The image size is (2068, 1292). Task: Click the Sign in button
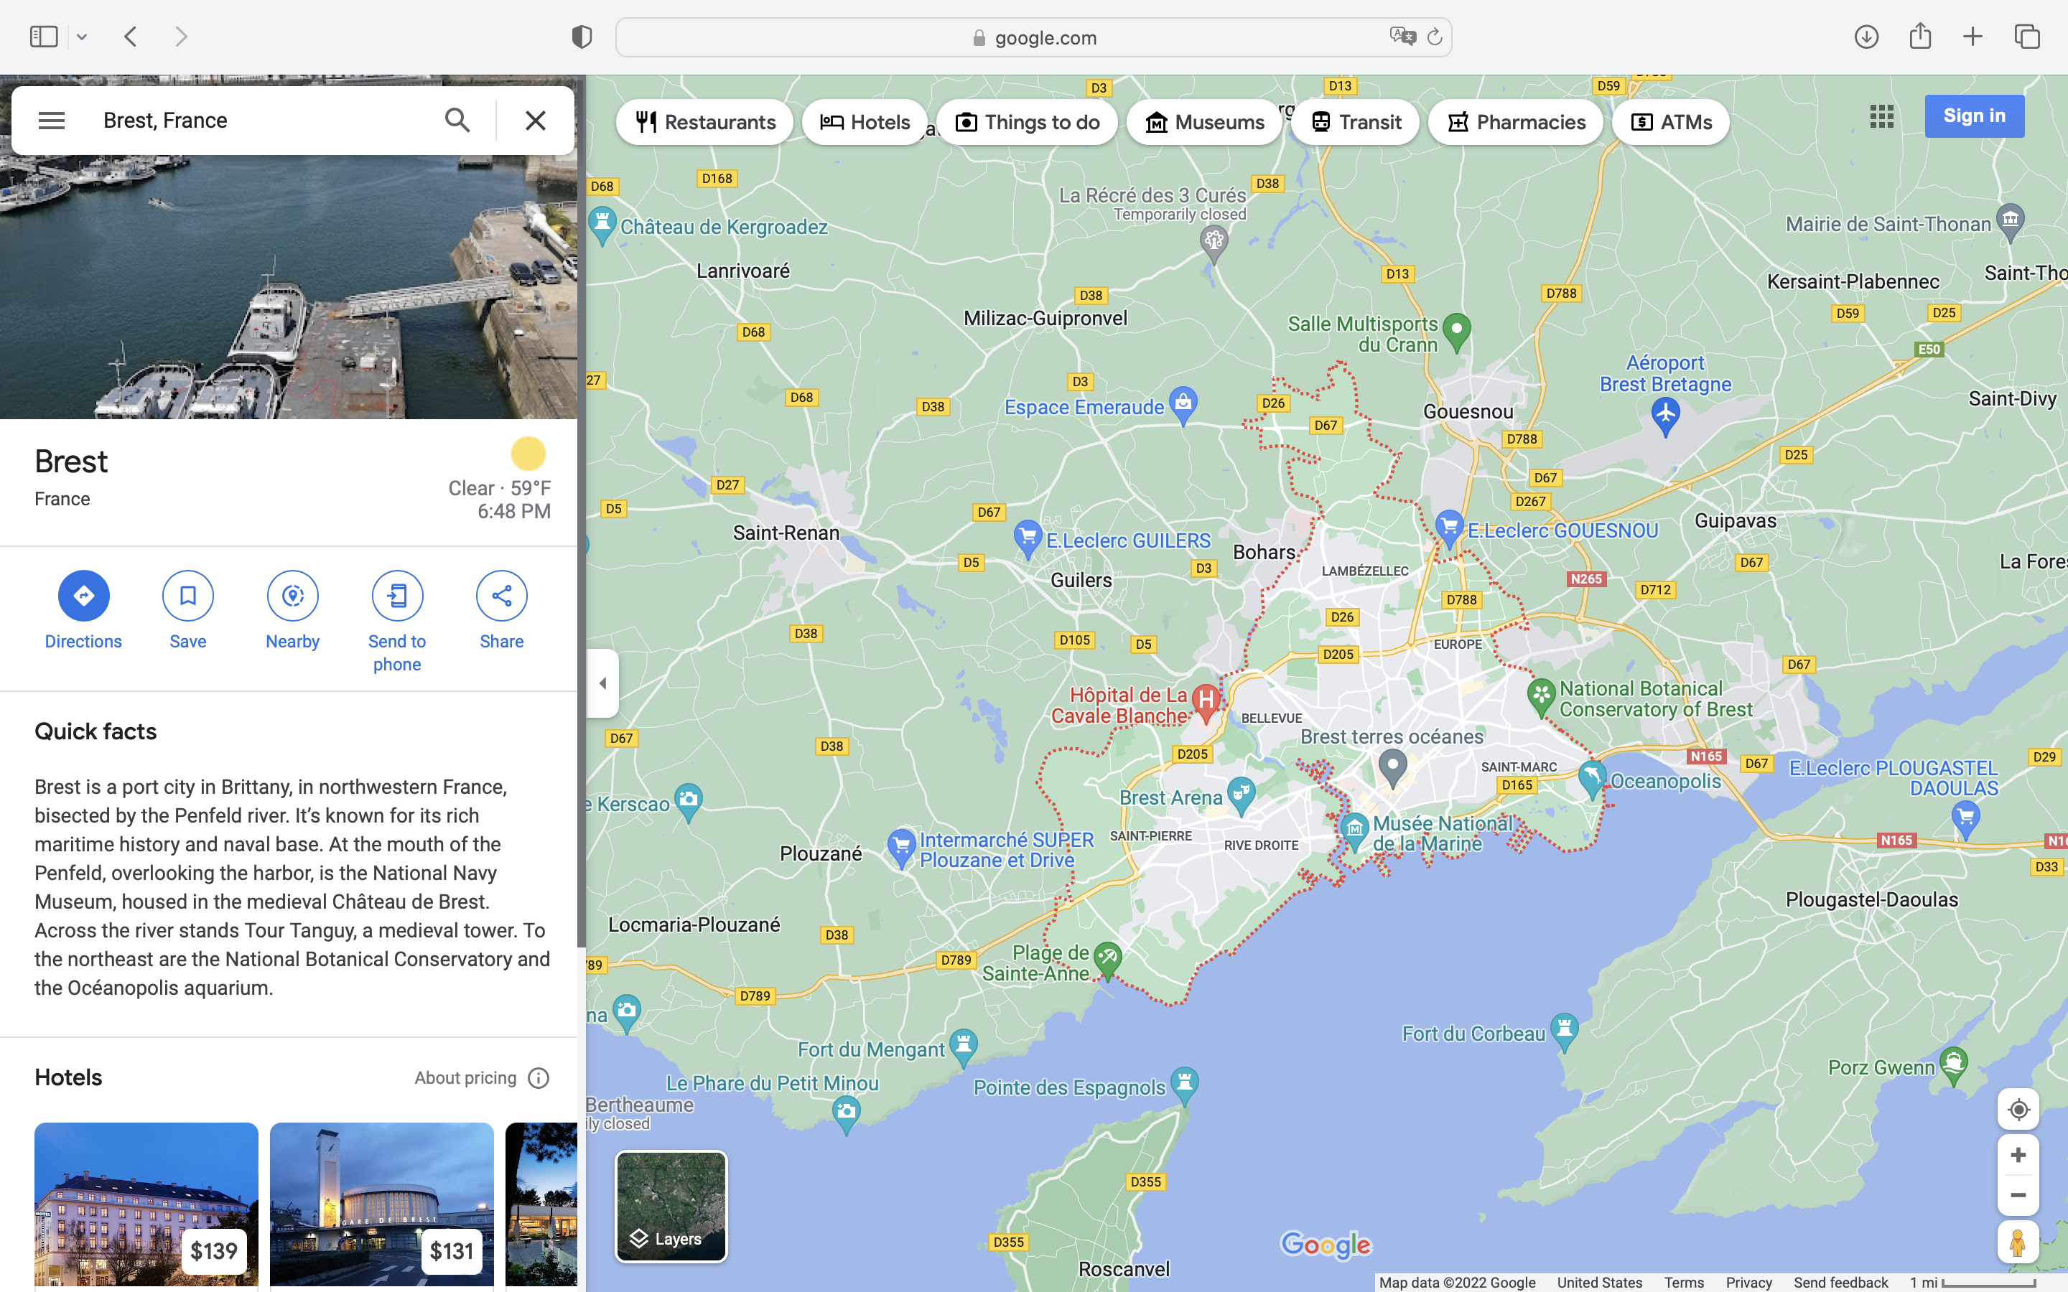[1973, 116]
